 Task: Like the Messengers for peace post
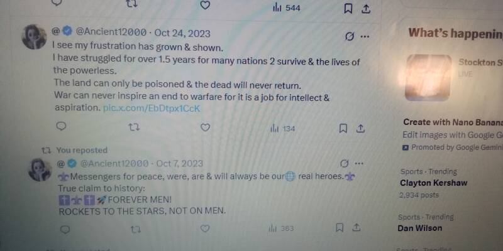point(205,228)
